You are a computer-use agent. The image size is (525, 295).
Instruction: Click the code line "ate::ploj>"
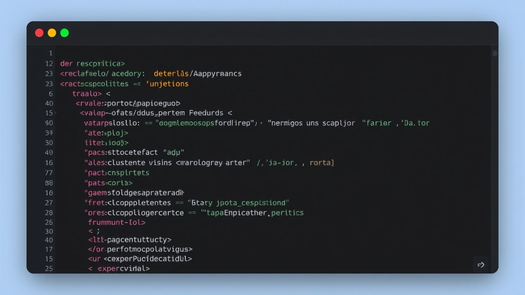pos(106,133)
